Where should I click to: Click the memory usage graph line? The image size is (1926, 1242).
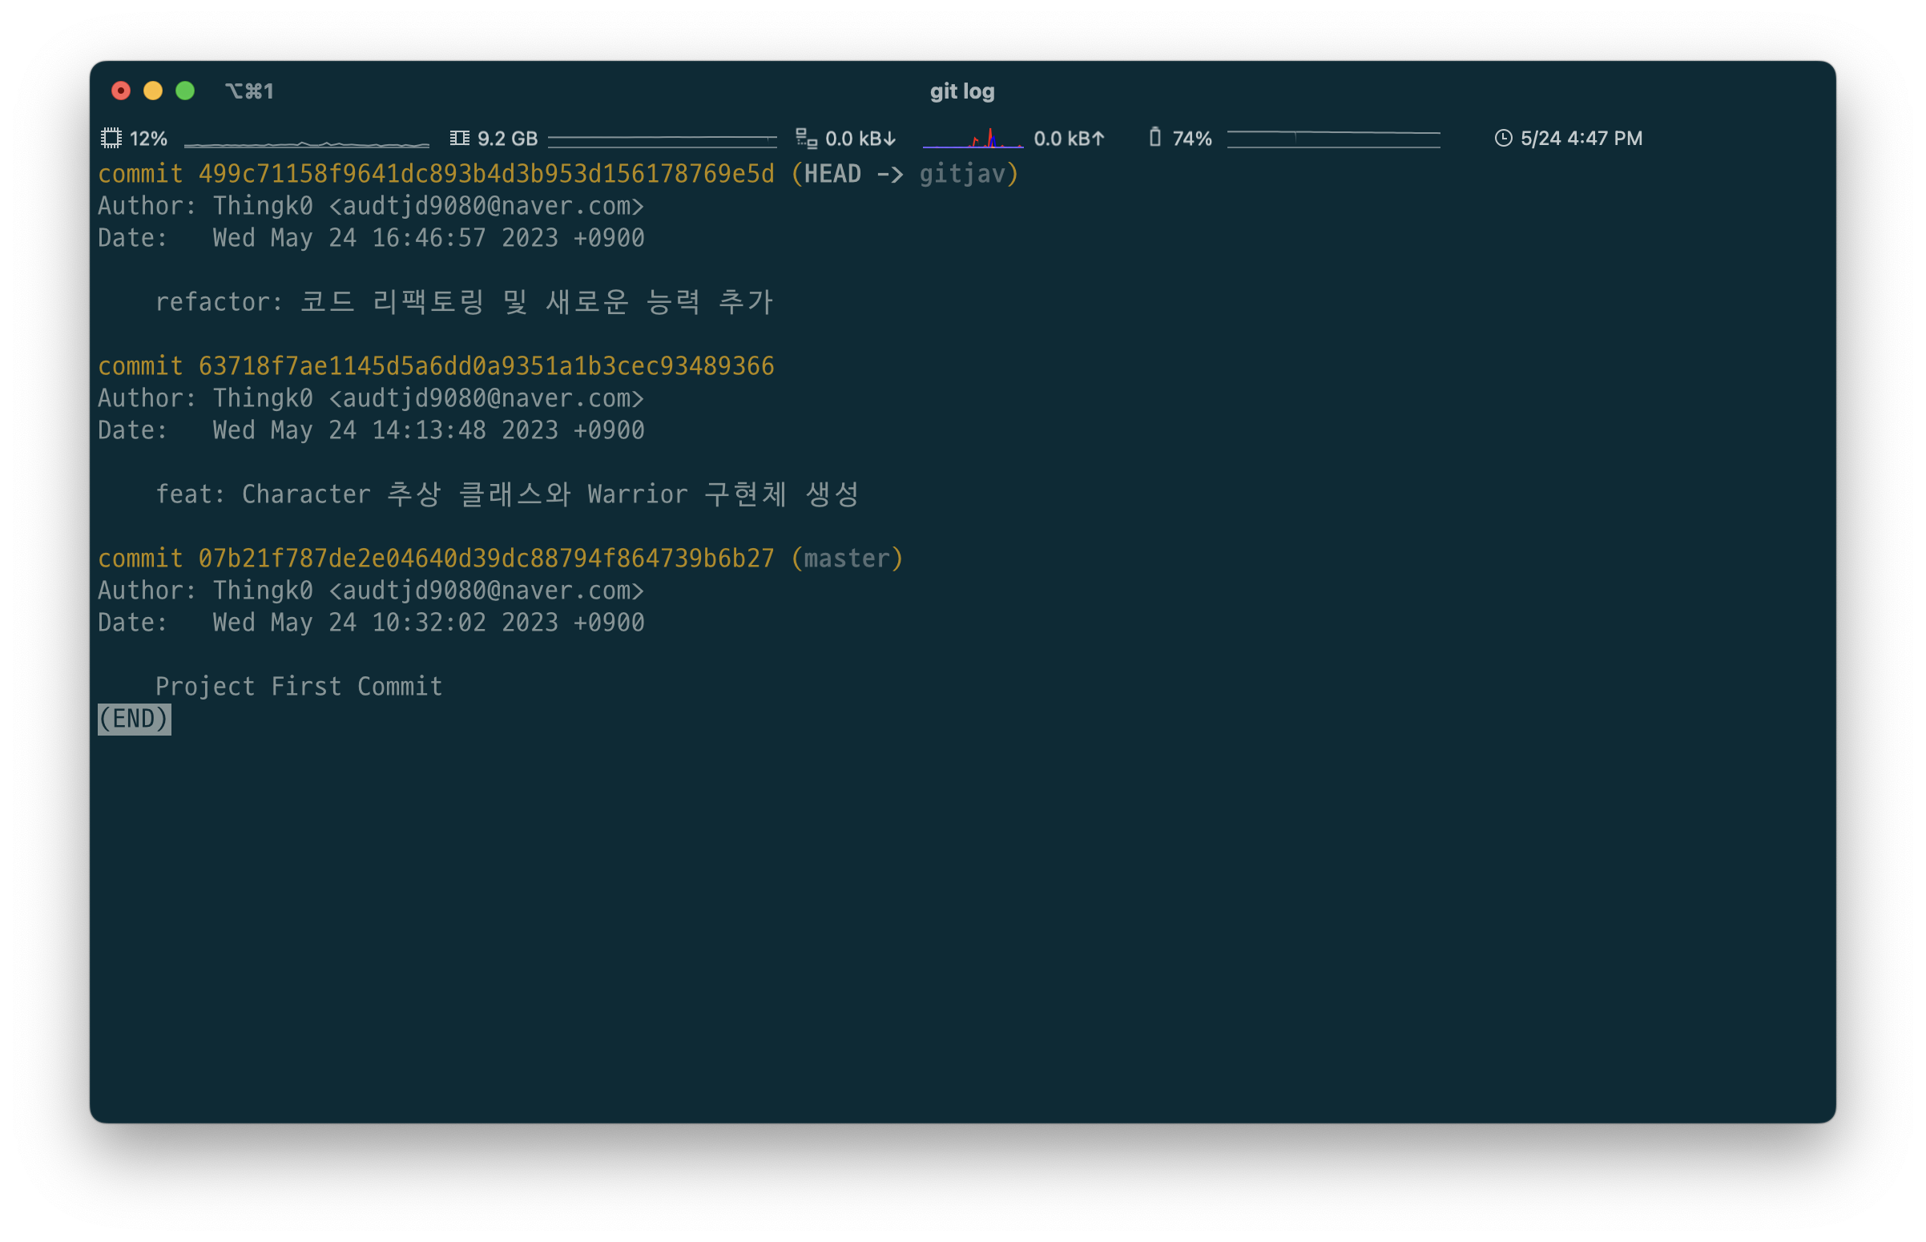(662, 141)
